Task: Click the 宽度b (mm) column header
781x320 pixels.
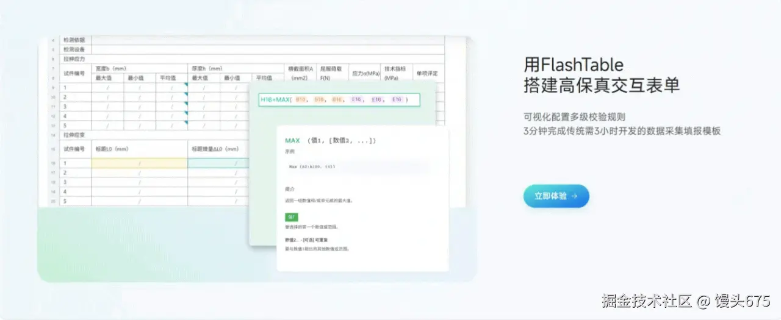Action: point(111,68)
